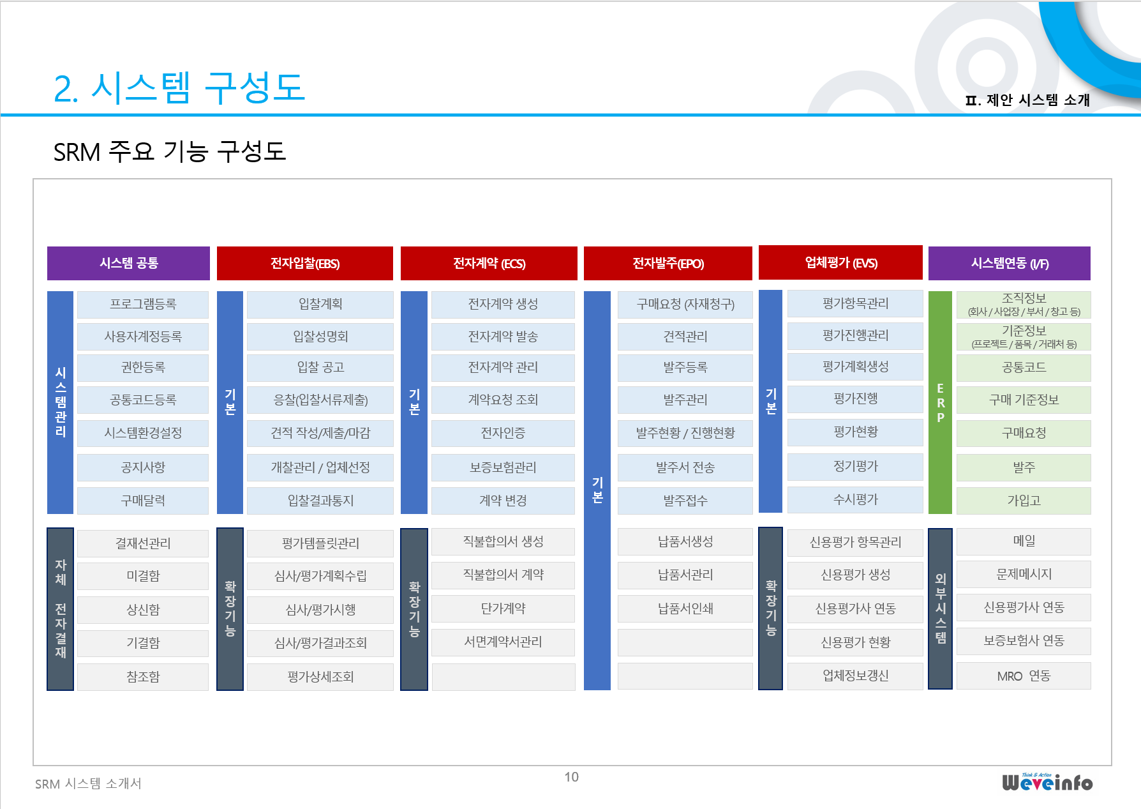Select the 응찰(입찰서류제출) cell

click(x=320, y=400)
